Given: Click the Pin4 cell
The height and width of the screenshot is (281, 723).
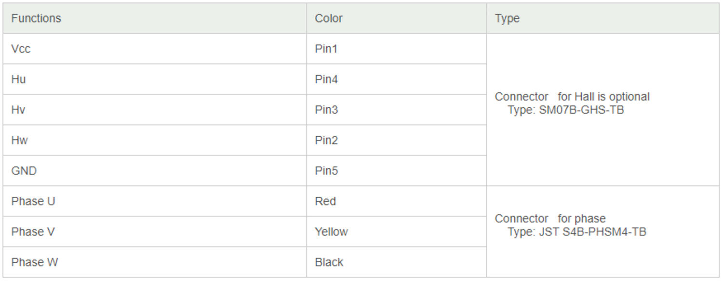Looking at the screenshot, I should [397, 79].
